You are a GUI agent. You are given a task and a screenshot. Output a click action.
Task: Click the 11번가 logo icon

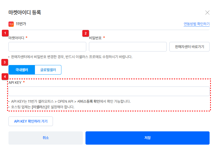(x=11, y=24)
